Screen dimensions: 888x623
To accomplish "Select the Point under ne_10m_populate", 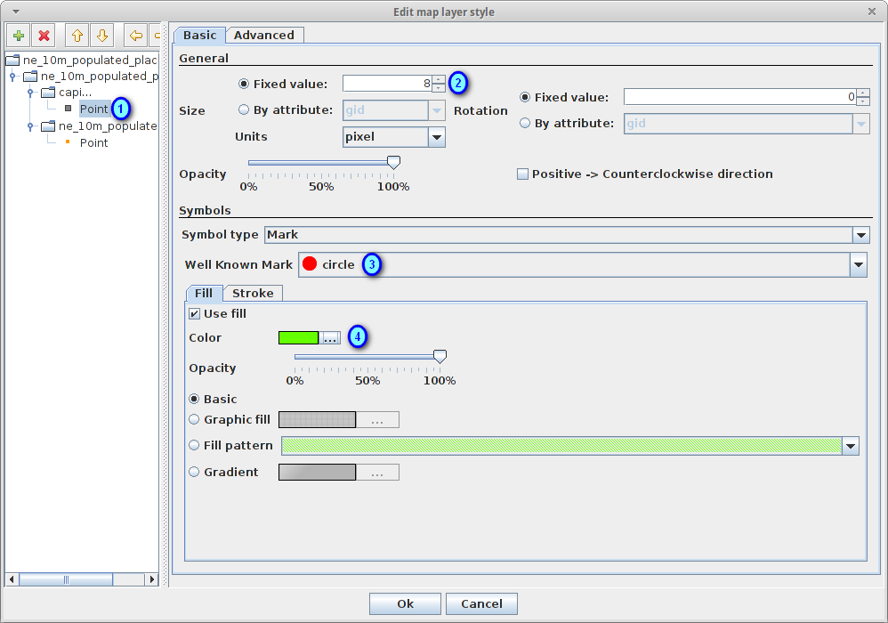I will coord(93,142).
